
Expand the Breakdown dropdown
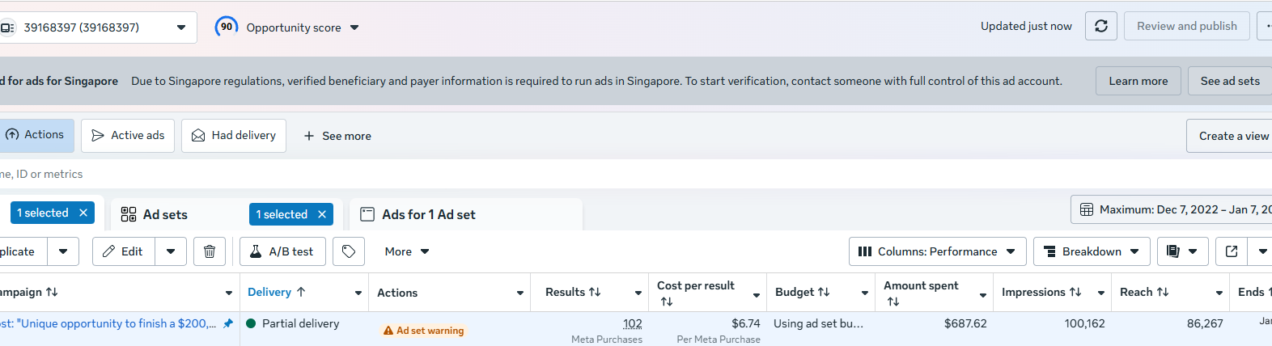(1091, 251)
